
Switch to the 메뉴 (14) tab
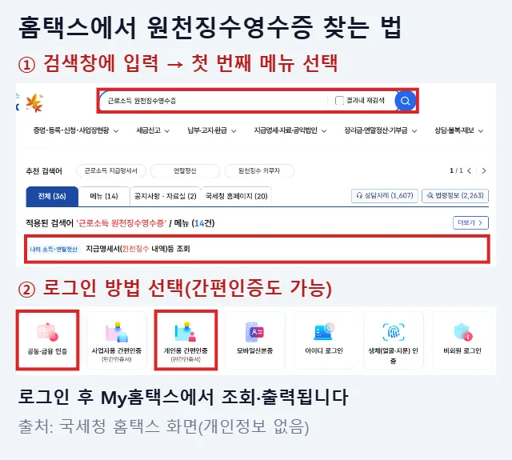coord(104,197)
